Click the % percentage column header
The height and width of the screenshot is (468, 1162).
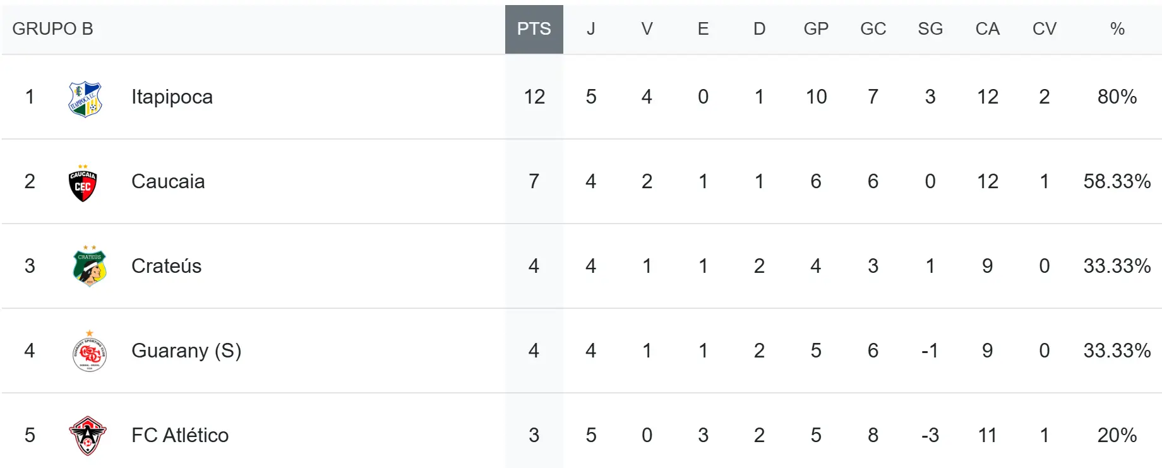[x=1117, y=29]
